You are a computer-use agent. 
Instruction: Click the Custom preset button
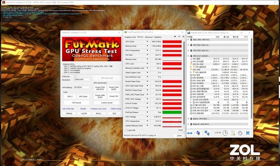click(107, 103)
